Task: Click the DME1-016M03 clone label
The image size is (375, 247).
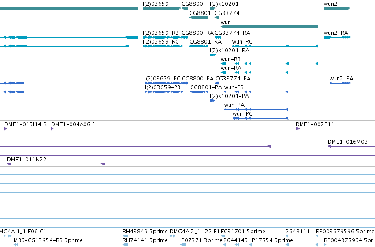Action: tap(348, 142)
